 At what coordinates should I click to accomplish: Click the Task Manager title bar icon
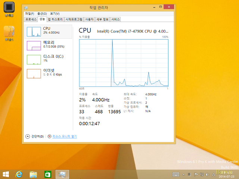point(26,8)
